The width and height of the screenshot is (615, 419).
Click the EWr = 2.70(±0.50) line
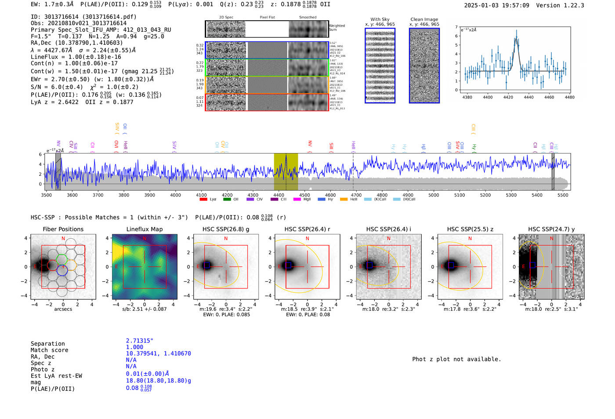pyautogui.click(x=92, y=79)
